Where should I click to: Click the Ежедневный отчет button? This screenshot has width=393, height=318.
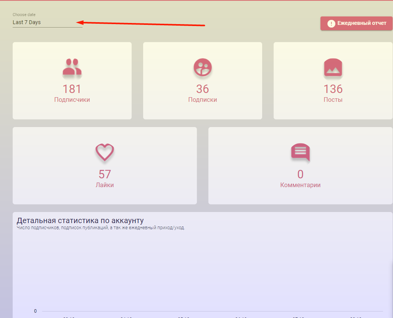[x=357, y=23]
